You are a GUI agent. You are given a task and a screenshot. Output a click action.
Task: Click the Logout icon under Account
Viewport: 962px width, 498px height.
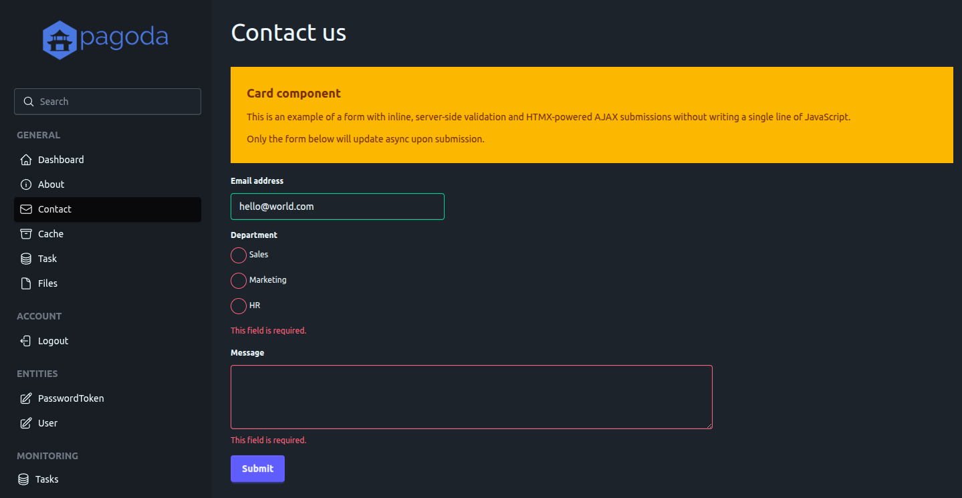coord(25,340)
